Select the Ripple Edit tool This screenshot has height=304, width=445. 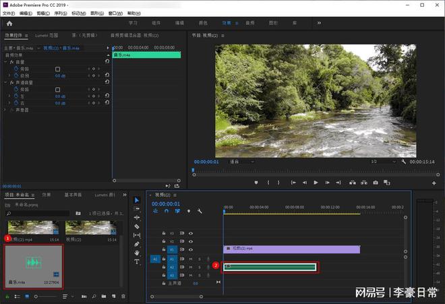(137, 218)
